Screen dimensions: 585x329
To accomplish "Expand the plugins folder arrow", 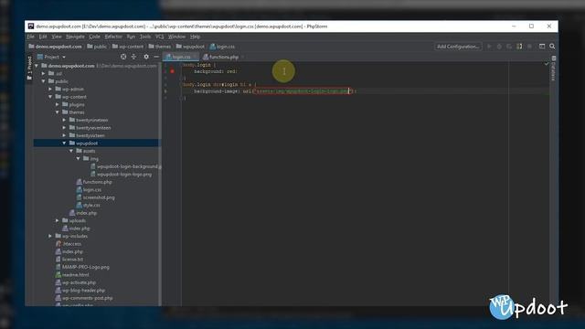I will click(58, 104).
